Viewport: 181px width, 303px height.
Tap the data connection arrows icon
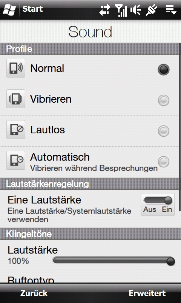(105, 10)
